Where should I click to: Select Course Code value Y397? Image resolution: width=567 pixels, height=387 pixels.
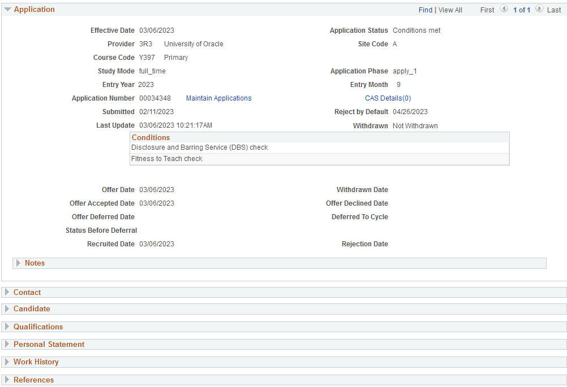click(x=147, y=58)
